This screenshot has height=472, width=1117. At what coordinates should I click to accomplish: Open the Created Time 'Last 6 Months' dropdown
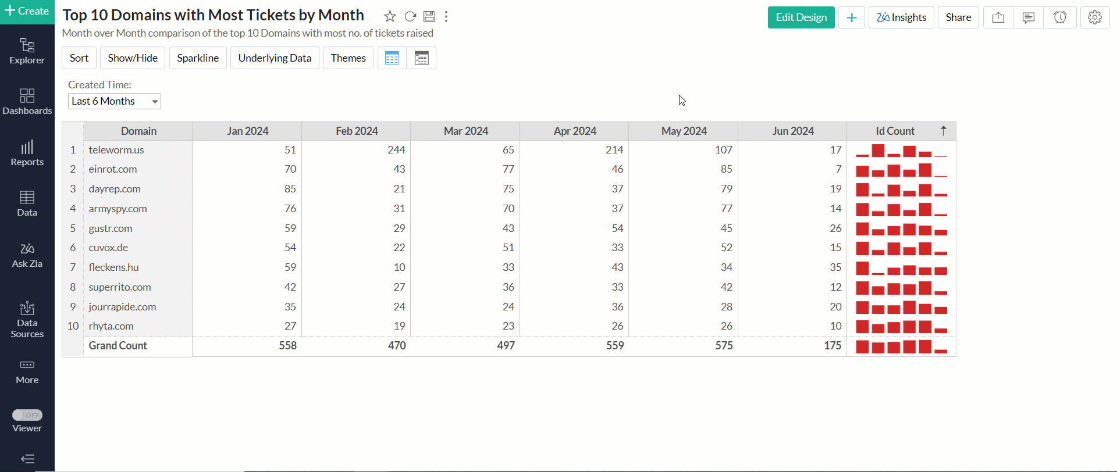[x=115, y=101]
